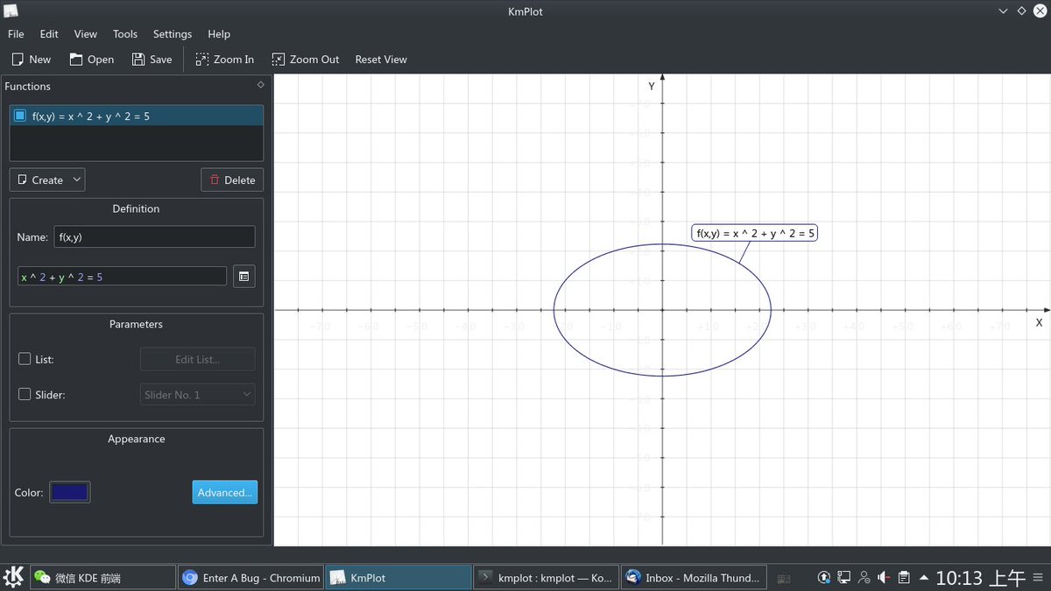Image resolution: width=1051 pixels, height=591 pixels.
Task: Click the Open toolbar button
Action: (x=92, y=60)
